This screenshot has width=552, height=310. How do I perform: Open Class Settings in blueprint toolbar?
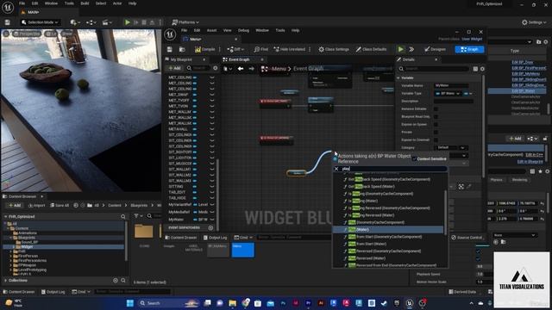click(335, 49)
